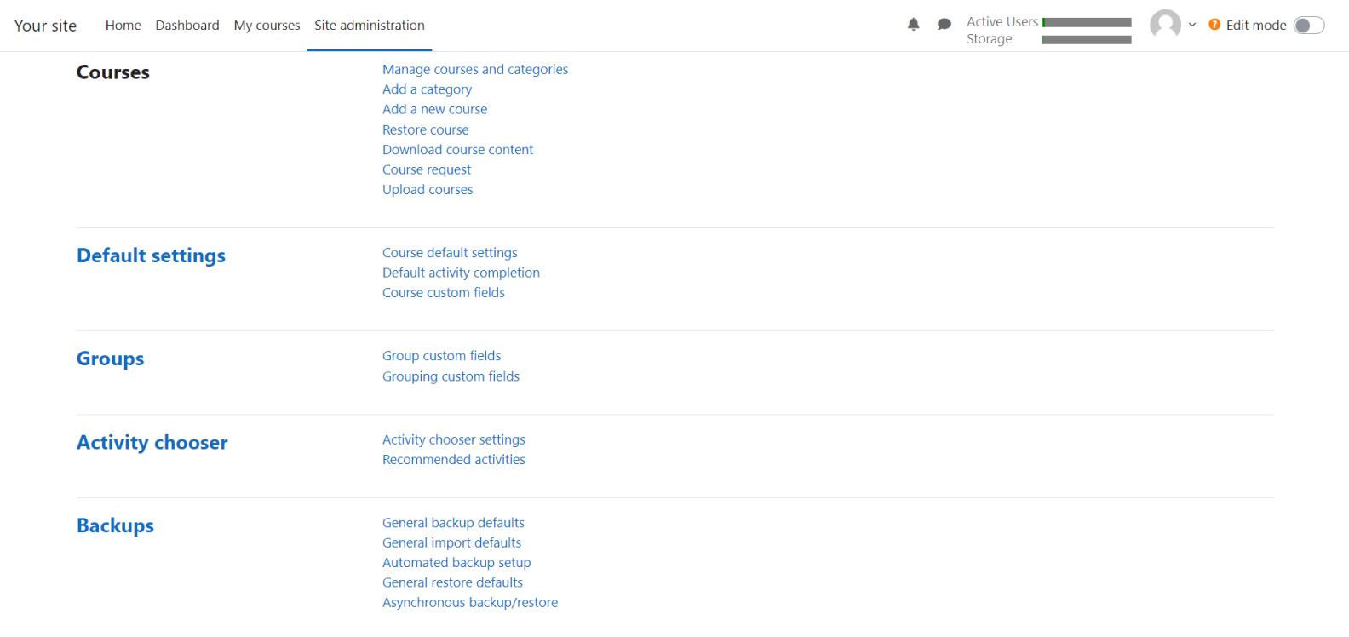Open Restore course settings
The height and width of the screenshot is (637, 1349).
pos(426,129)
